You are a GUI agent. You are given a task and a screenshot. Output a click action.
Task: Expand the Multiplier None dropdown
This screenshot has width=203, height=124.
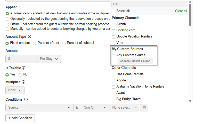click(x=15, y=90)
